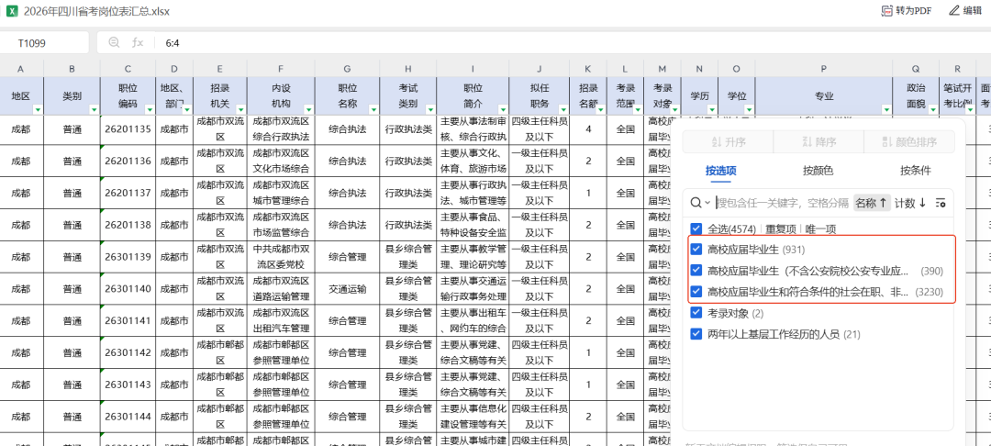Uncheck the 全选(4574) checkbox
991x446 pixels.
(x=696, y=229)
